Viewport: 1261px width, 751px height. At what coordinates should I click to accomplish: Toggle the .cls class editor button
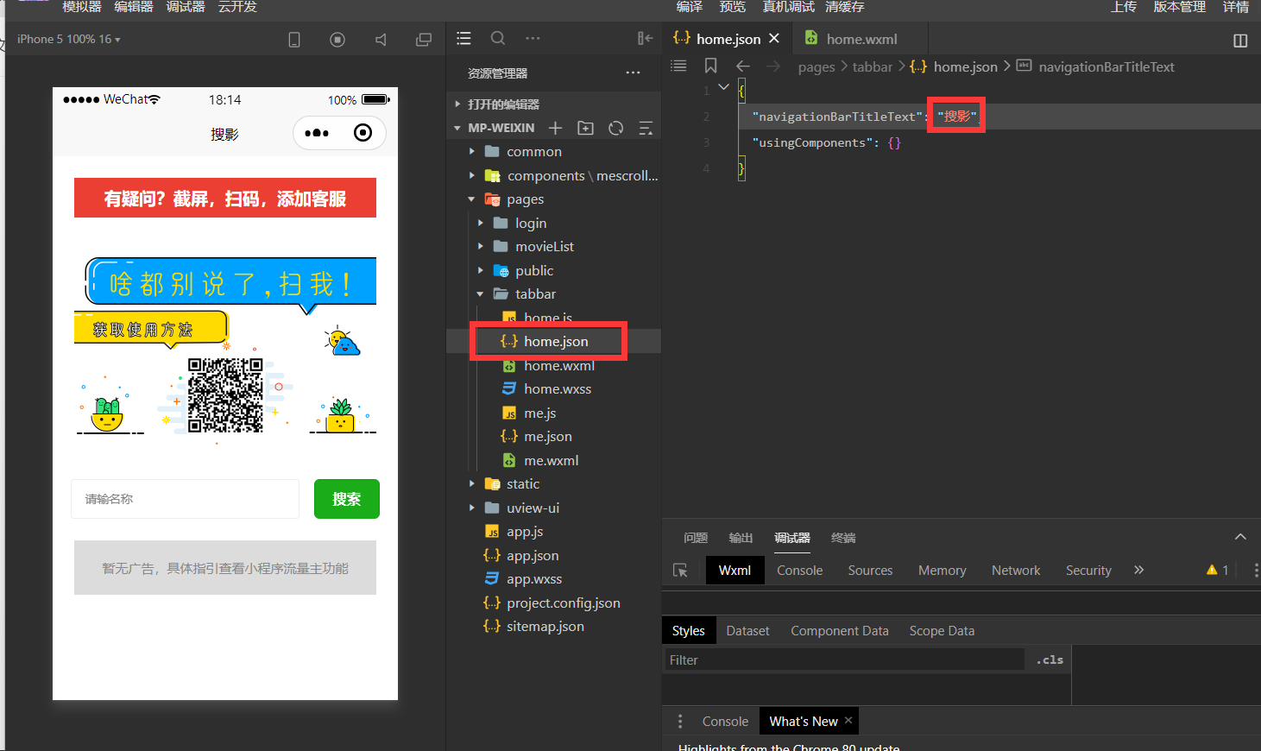pos(1050,659)
